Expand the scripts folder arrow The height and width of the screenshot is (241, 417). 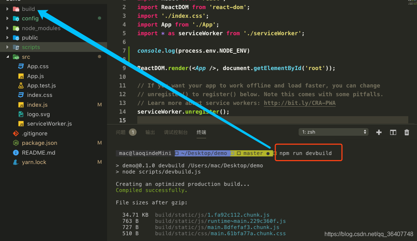click(x=7, y=47)
